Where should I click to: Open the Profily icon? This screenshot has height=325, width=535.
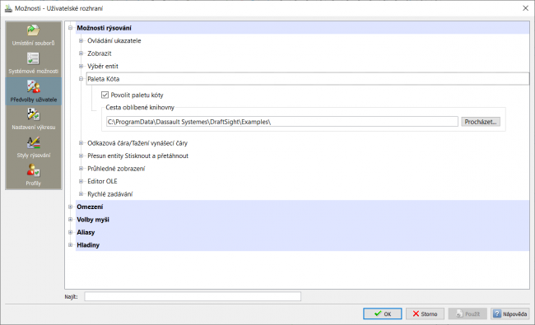[x=33, y=170]
